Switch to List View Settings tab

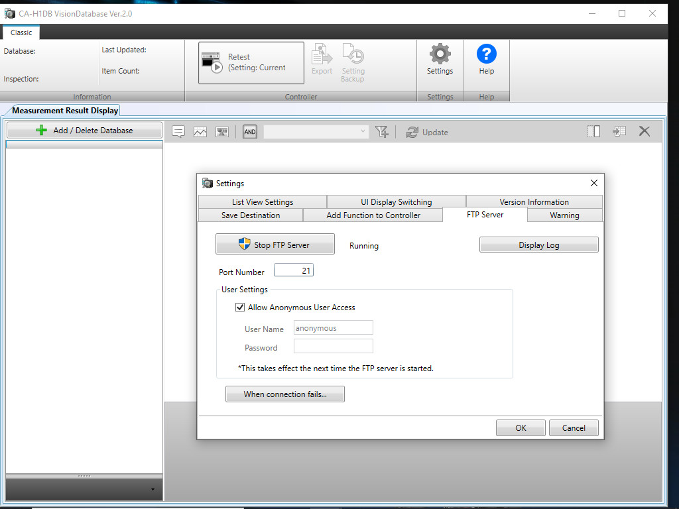263,201
